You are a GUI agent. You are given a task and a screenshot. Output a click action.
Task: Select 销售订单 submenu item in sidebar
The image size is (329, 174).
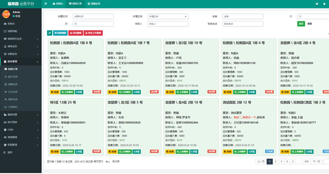(x=21, y=69)
